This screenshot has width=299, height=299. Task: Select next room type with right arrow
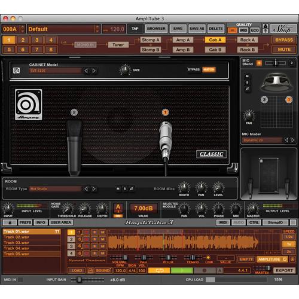(93, 188)
